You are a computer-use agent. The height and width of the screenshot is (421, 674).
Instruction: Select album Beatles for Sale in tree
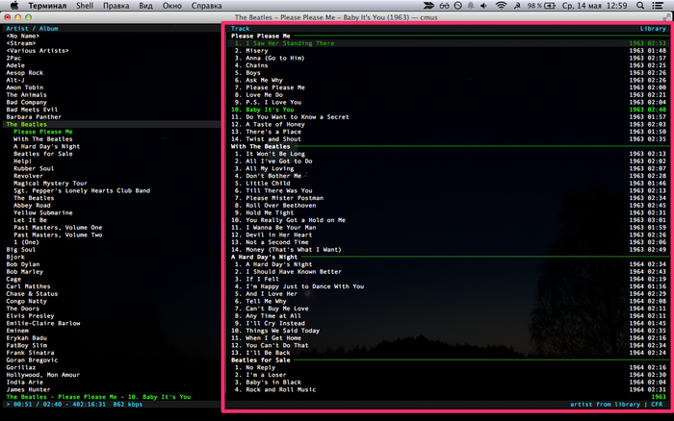click(43, 154)
